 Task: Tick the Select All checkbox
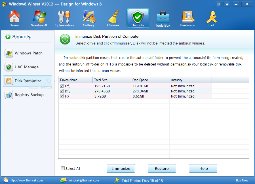pos(63,168)
